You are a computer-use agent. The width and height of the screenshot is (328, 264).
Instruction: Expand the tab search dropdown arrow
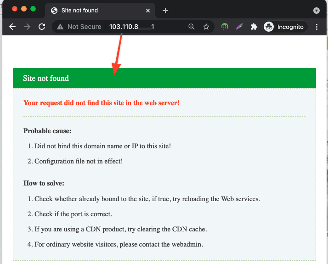(316, 11)
